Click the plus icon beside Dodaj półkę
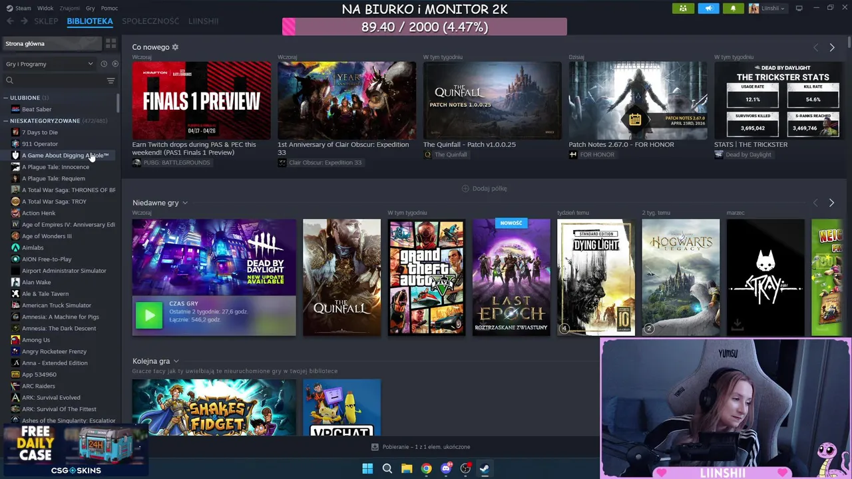The image size is (852, 479). coord(465,188)
